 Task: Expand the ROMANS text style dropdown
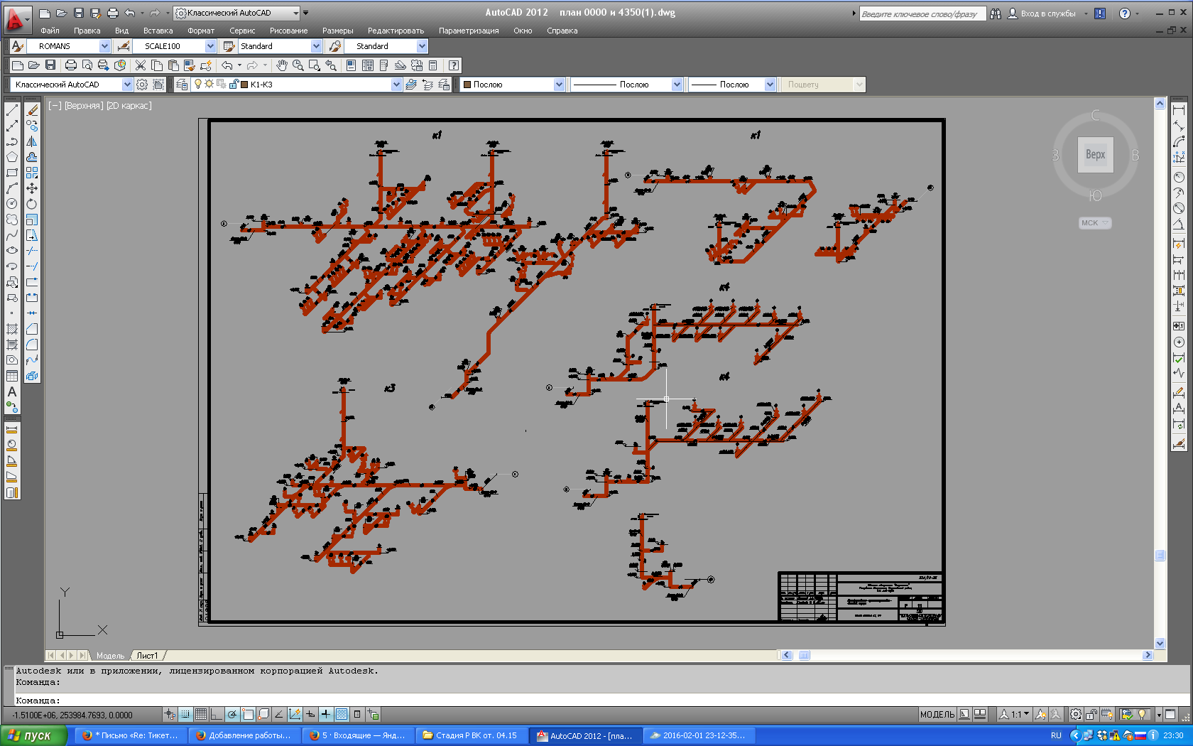tap(104, 46)
